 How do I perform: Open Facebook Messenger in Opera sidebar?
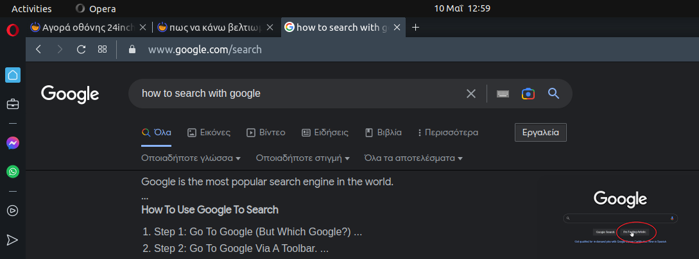pyautogui.click(x=12, y=143)
